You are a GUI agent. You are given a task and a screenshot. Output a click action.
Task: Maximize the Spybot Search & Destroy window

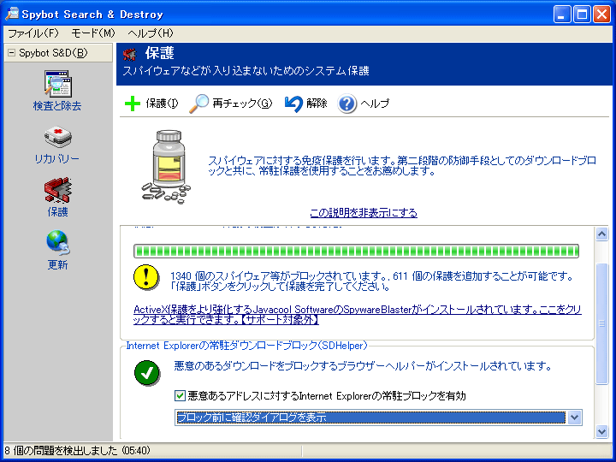582,15
